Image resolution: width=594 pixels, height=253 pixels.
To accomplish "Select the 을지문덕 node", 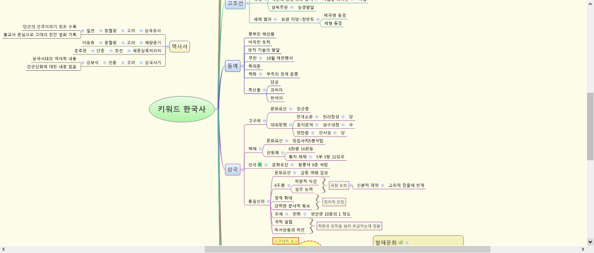I will (x=305, y=125).
